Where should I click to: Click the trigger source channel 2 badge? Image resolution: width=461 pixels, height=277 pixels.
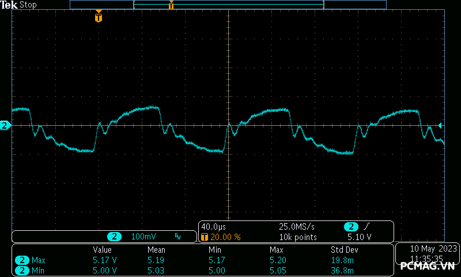350,227
